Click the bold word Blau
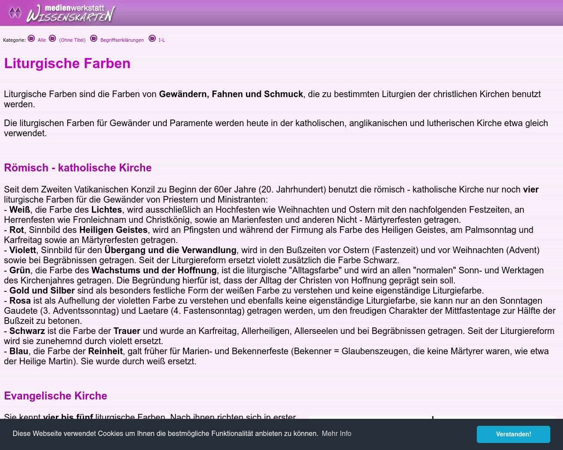This screenshot has height=450, width=563. pyautogui.click(x=19, y=351)
